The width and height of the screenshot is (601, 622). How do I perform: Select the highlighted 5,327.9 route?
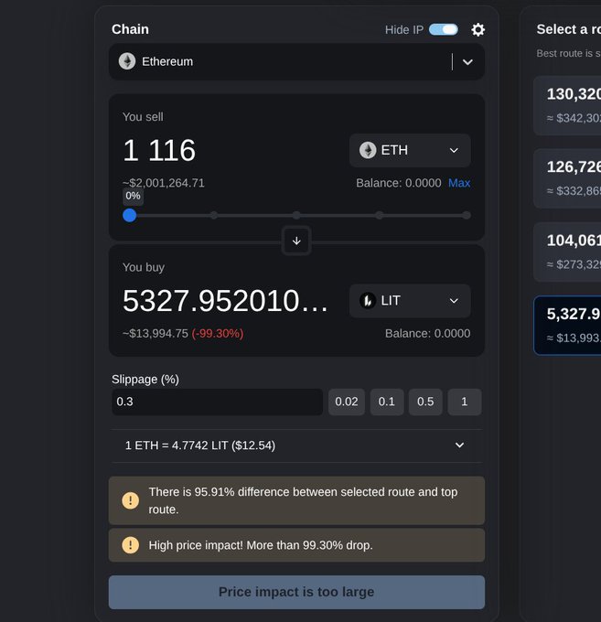pos(567,326)
